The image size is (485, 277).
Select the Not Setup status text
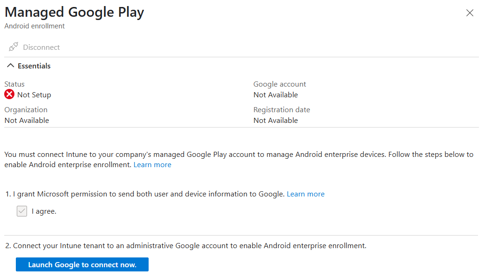(x=34, y=95)
